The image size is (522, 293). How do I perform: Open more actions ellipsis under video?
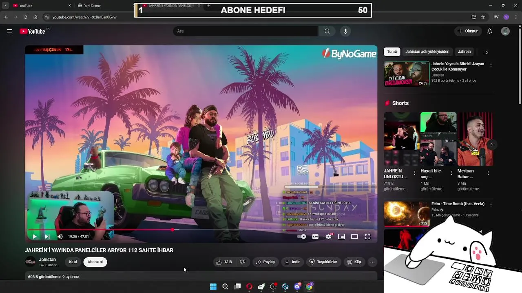click(372, 262)
